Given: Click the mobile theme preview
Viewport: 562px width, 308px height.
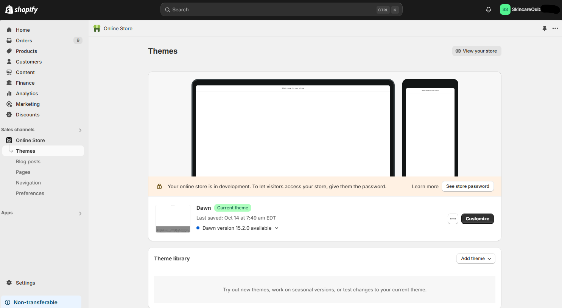Looking at the screenshot, I should point(430,128).
